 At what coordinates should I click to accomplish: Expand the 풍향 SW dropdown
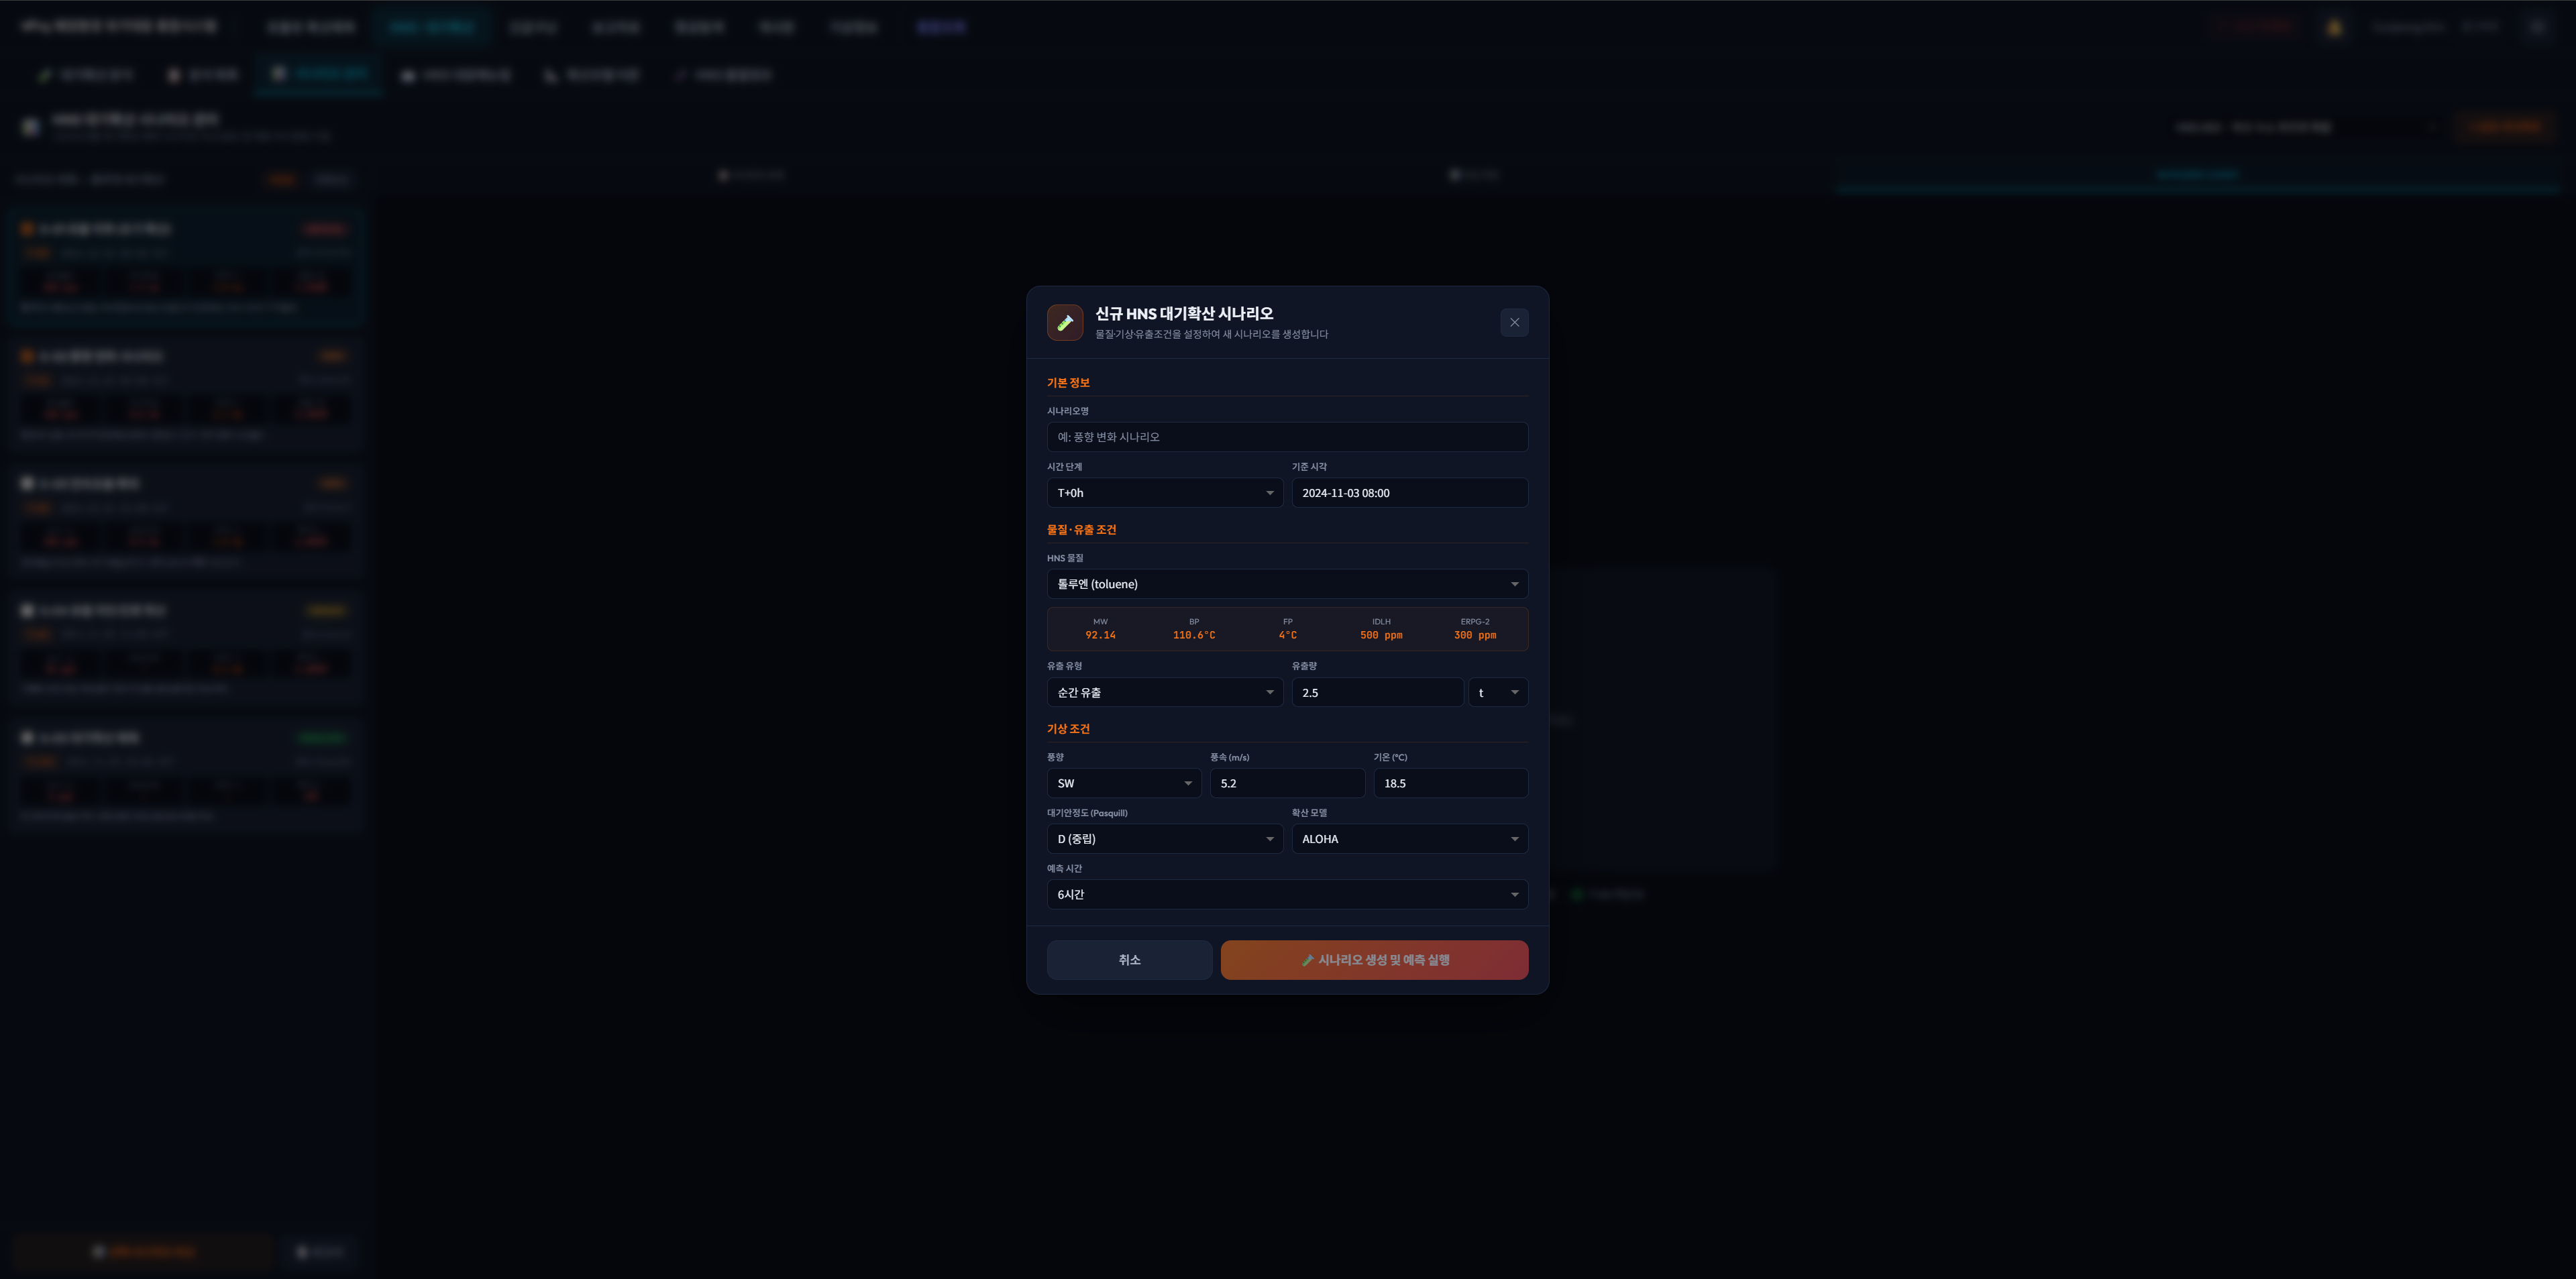pyautogui.click(x=1123, y=784)
